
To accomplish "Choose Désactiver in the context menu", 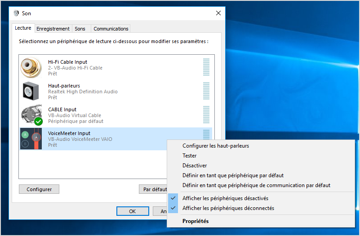I will (x=261, y=166).
